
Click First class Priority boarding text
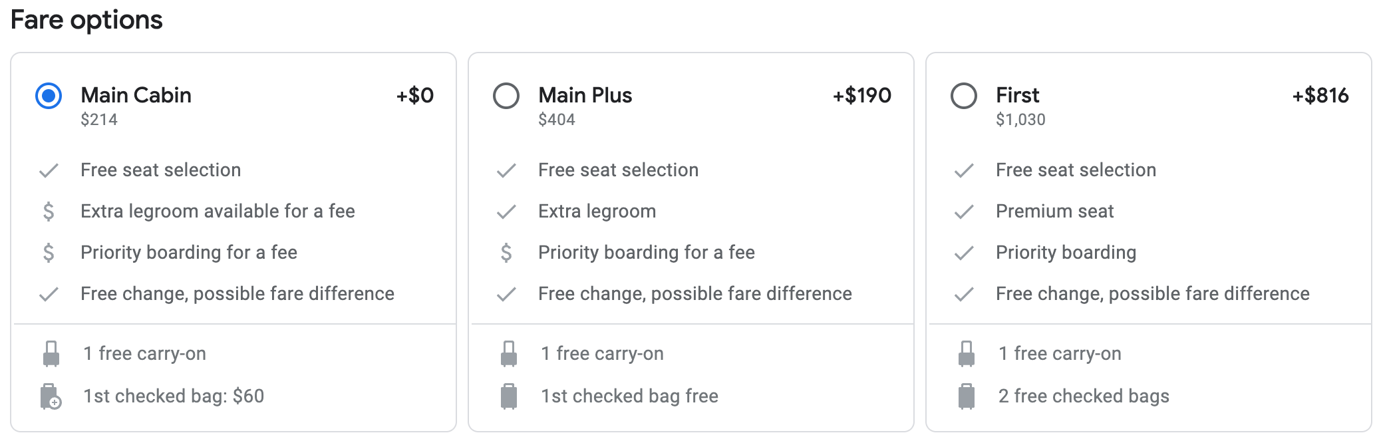pos(1066,253)
